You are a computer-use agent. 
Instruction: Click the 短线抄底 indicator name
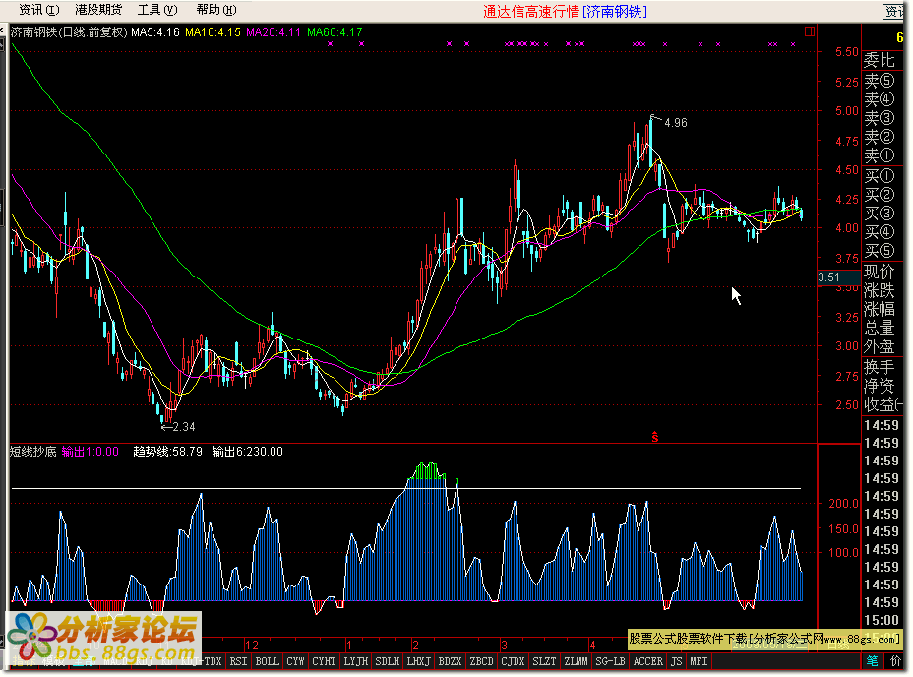[x=33, y=452]
